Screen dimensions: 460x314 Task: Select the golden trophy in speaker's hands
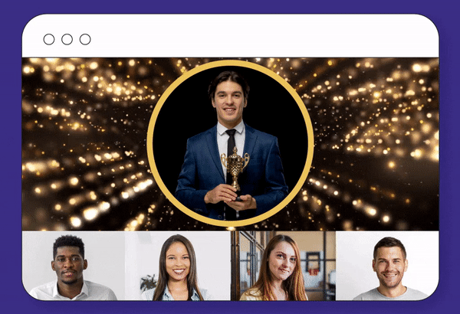click(x=235, y=168)
